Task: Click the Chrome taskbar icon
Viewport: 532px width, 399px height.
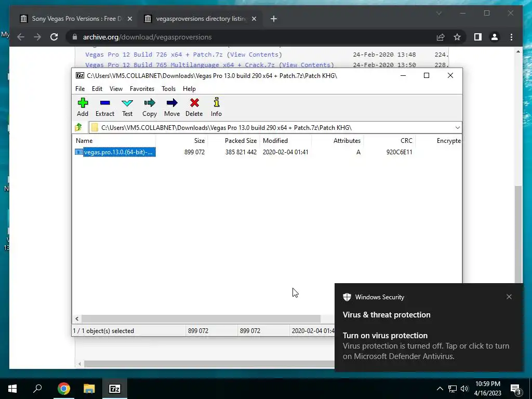Action: click(x=63, y=389)
